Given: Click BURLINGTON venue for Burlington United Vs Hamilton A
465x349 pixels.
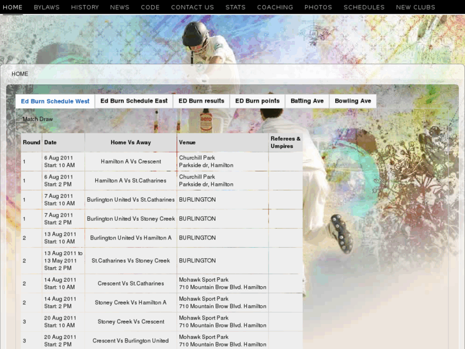Looking at the screenshot, I should 197,238.
